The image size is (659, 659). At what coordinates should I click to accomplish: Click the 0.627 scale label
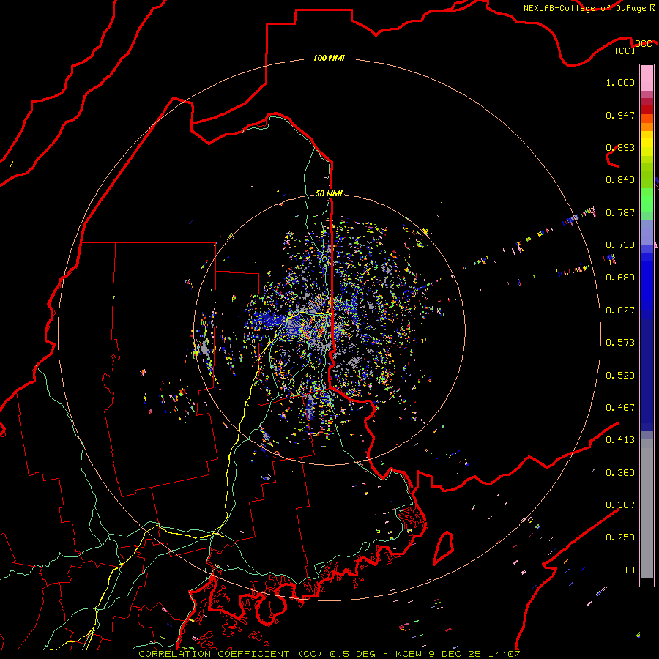click(x=620, y=310)
